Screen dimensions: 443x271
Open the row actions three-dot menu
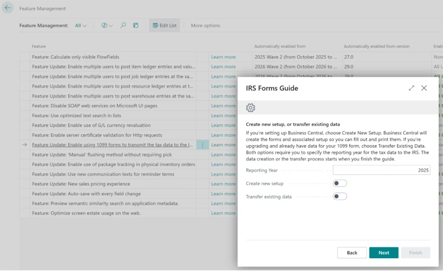tap(203, 145)
